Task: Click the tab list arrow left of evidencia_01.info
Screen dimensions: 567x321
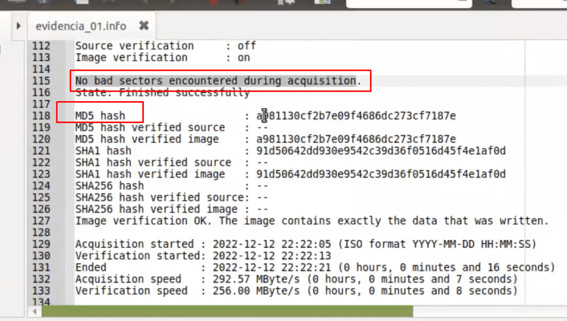Action: 18,26
